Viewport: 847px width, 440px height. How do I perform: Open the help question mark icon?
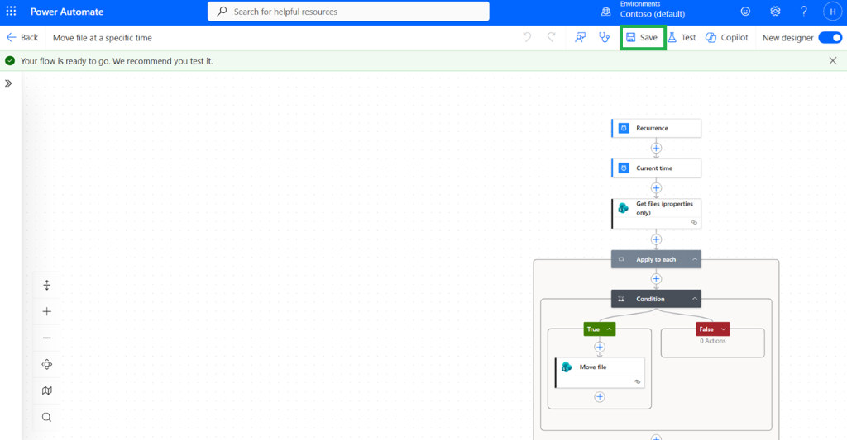tap(804, 12)
